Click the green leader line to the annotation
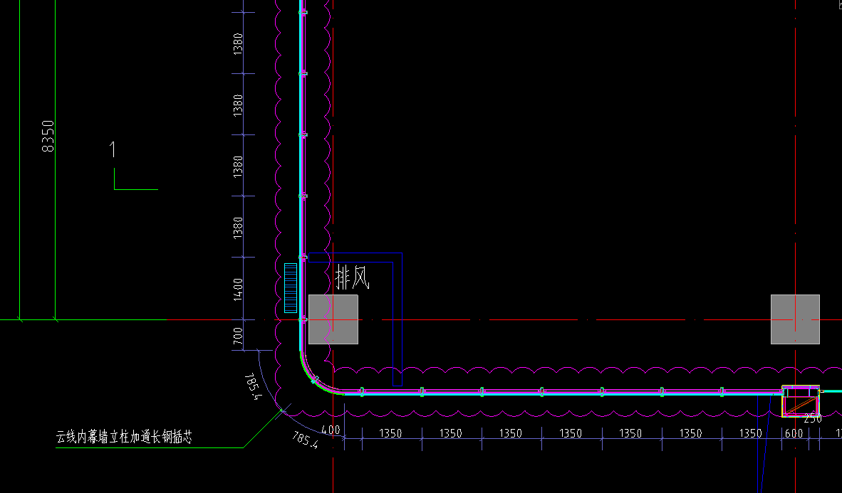This screenshot has width=842, height=493. point(262,429)
